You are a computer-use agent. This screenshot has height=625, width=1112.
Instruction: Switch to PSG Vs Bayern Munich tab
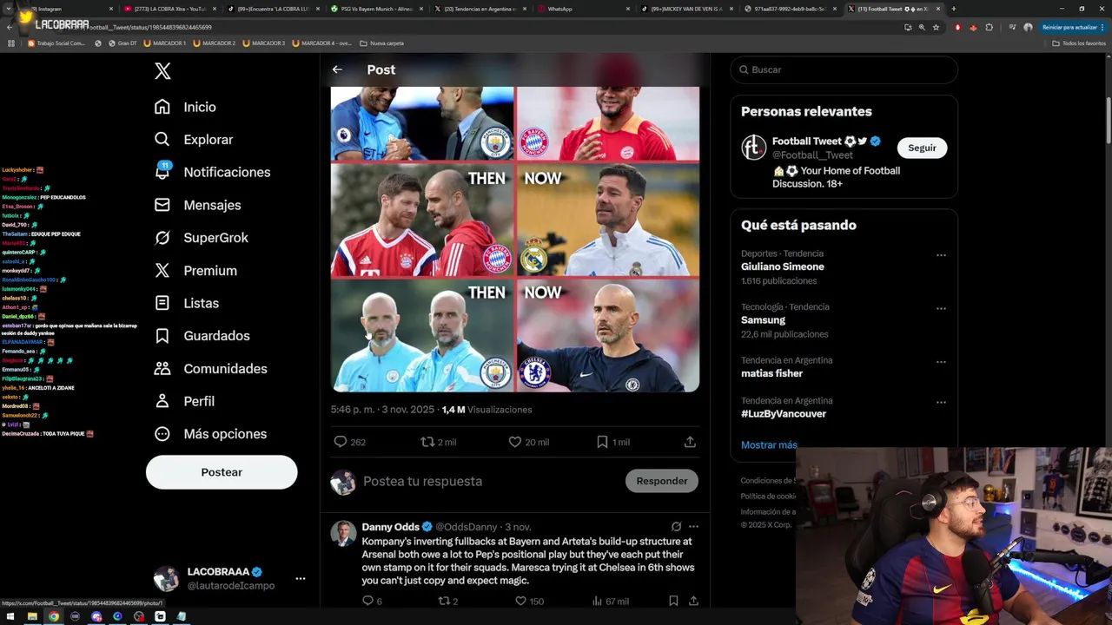pyautogui.click(x=375, y=9)
